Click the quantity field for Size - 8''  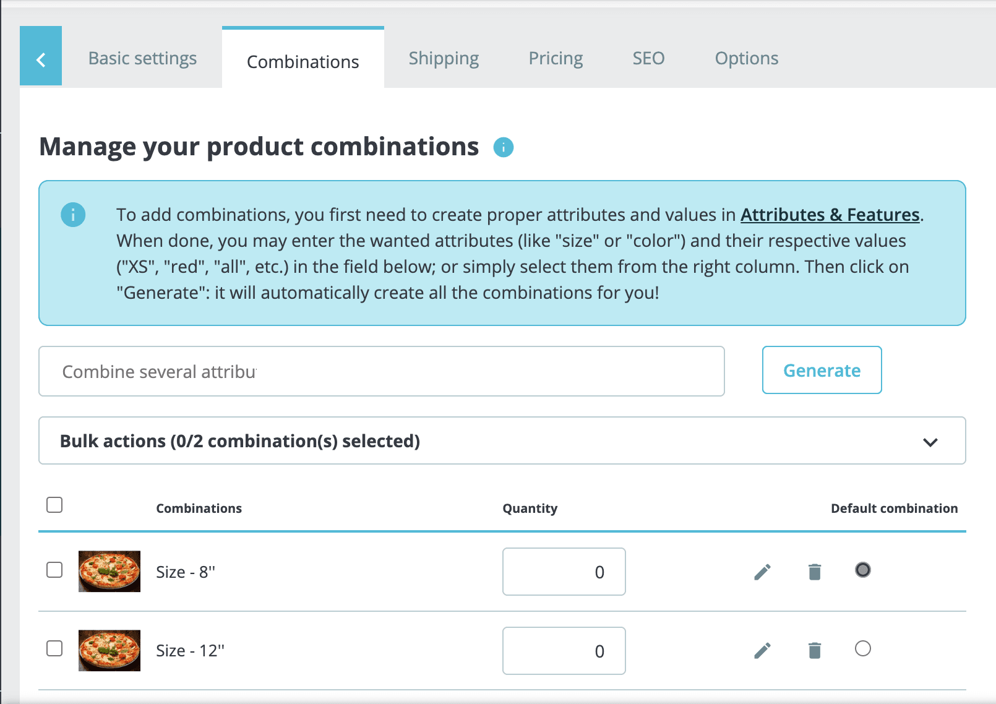tap(564, 572)
